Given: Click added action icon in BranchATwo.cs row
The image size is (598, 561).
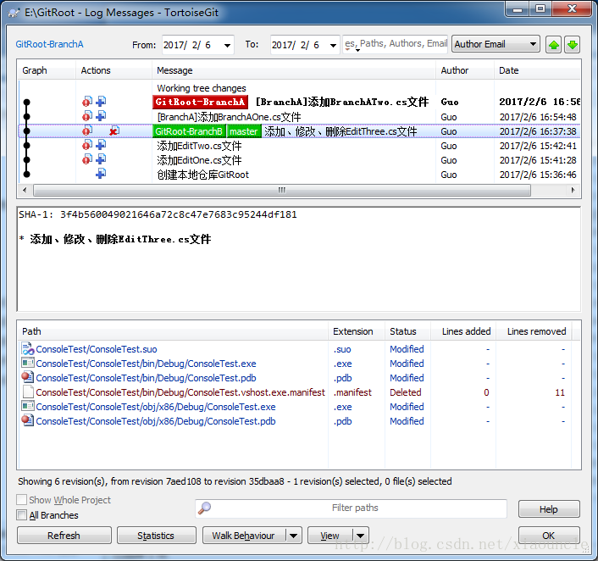Looking at the screenshot, I should coord(101,102).
